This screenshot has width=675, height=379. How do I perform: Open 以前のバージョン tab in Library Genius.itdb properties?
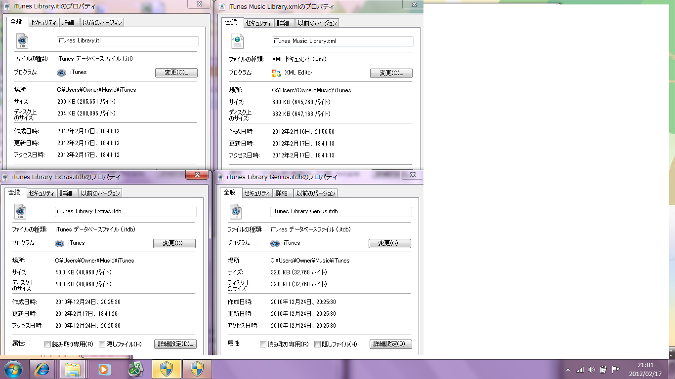click(315, 193)
